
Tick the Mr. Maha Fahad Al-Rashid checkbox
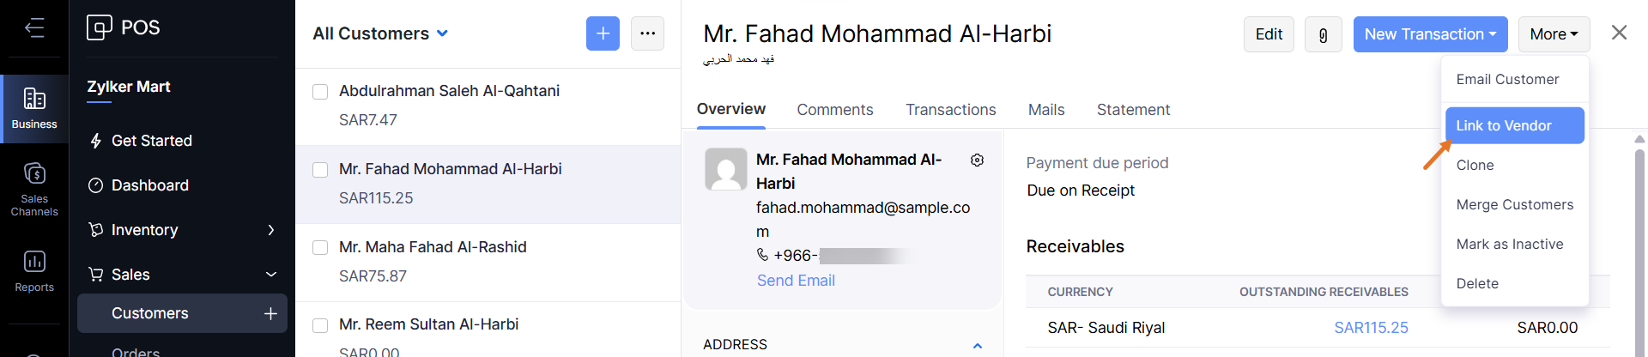[x=320, y=248]
